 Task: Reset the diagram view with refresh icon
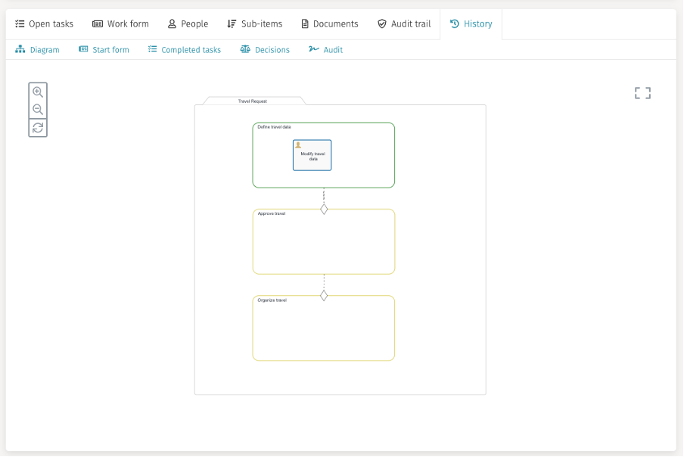38,128
